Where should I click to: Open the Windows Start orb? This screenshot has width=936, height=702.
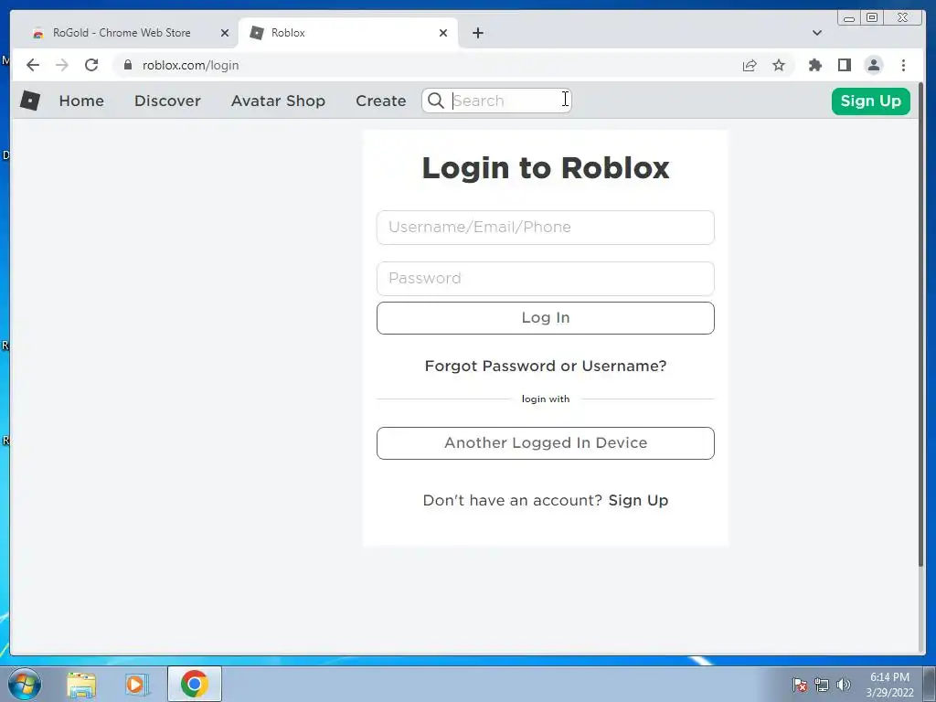[25, 684]
